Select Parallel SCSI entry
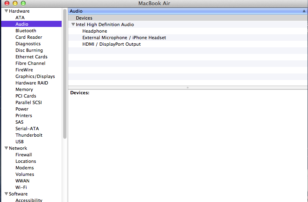The width and height of the screenshot is (308, 202). pyautogui.click(x=29, y=102)
